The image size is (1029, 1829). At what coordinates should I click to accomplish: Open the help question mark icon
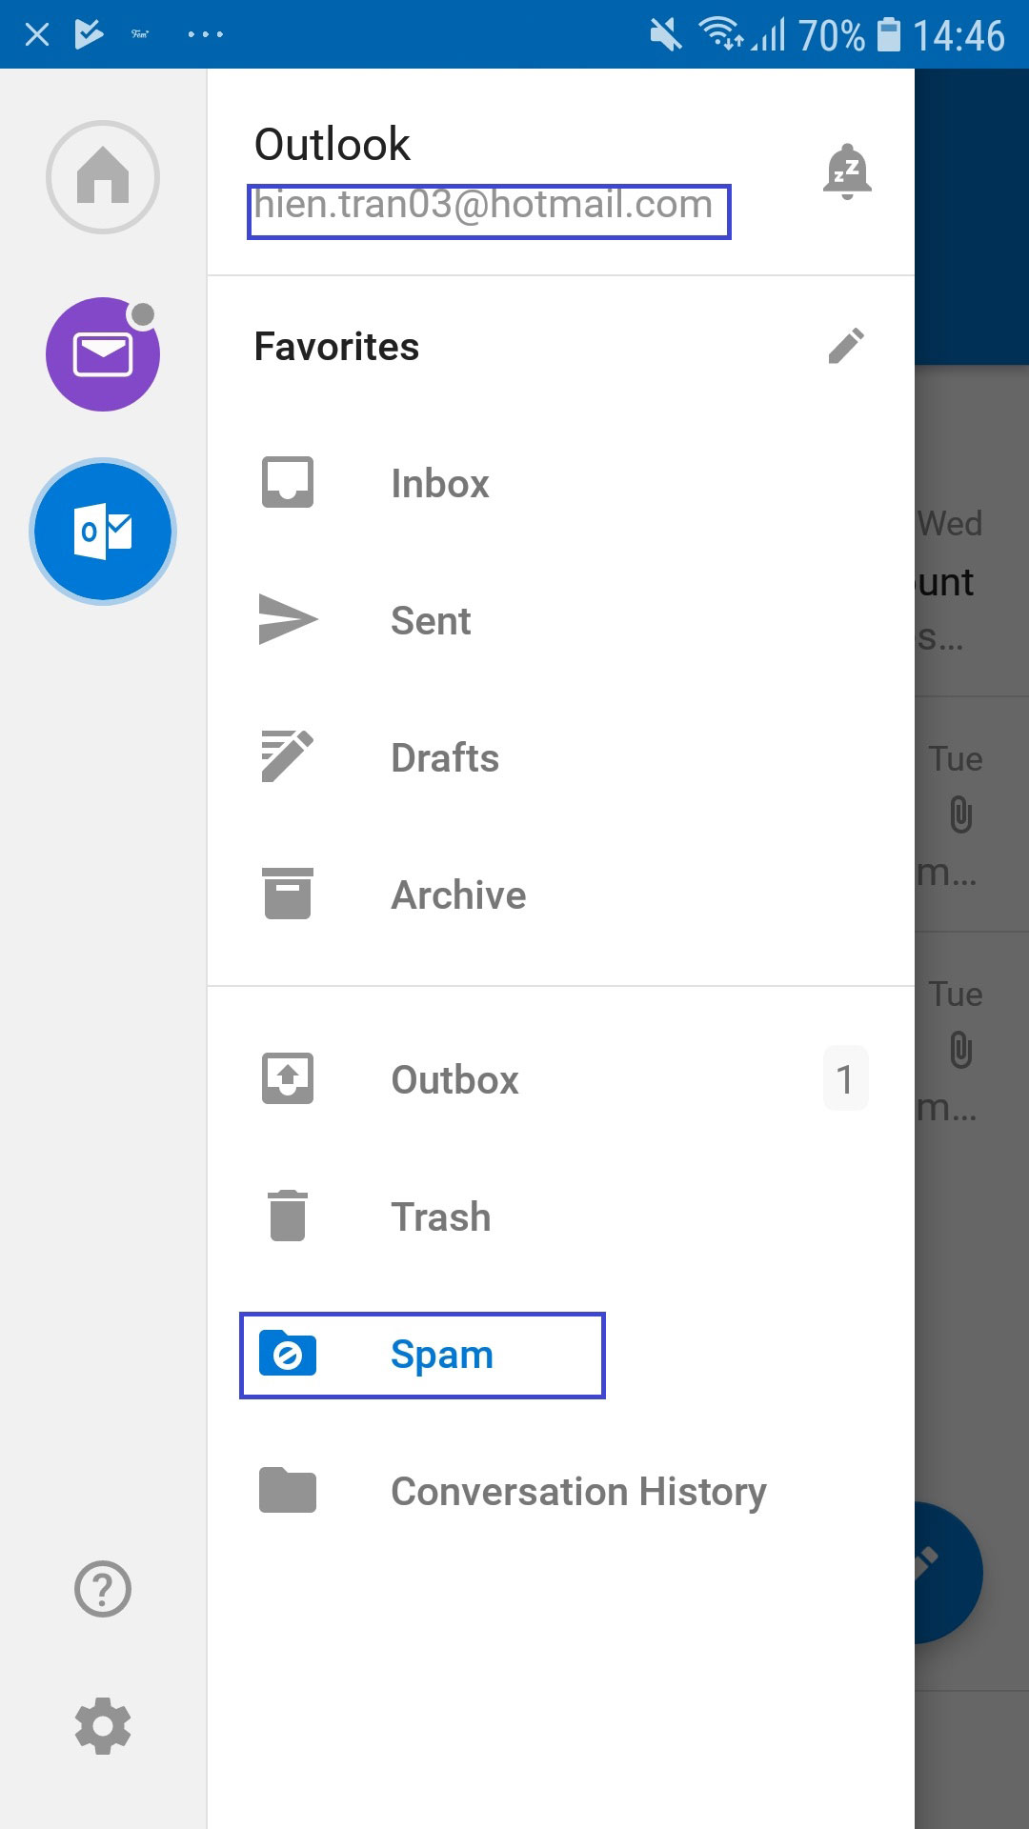coord(103,1589)
